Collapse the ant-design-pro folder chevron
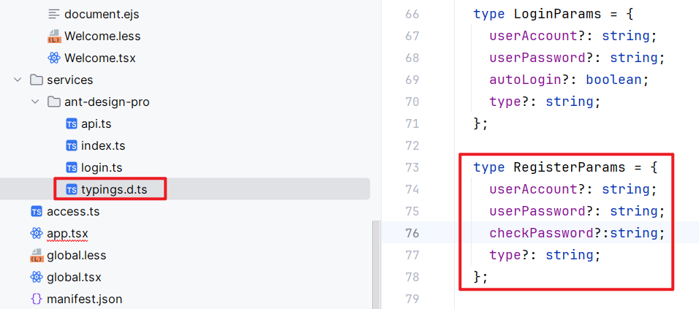699x309 pixels. [x=35, y=102]
